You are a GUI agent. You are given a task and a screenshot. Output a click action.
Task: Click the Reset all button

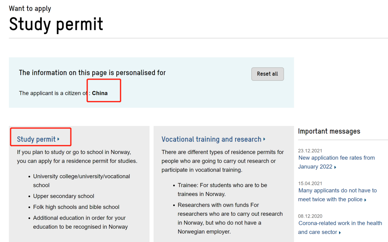coord(267,74)
